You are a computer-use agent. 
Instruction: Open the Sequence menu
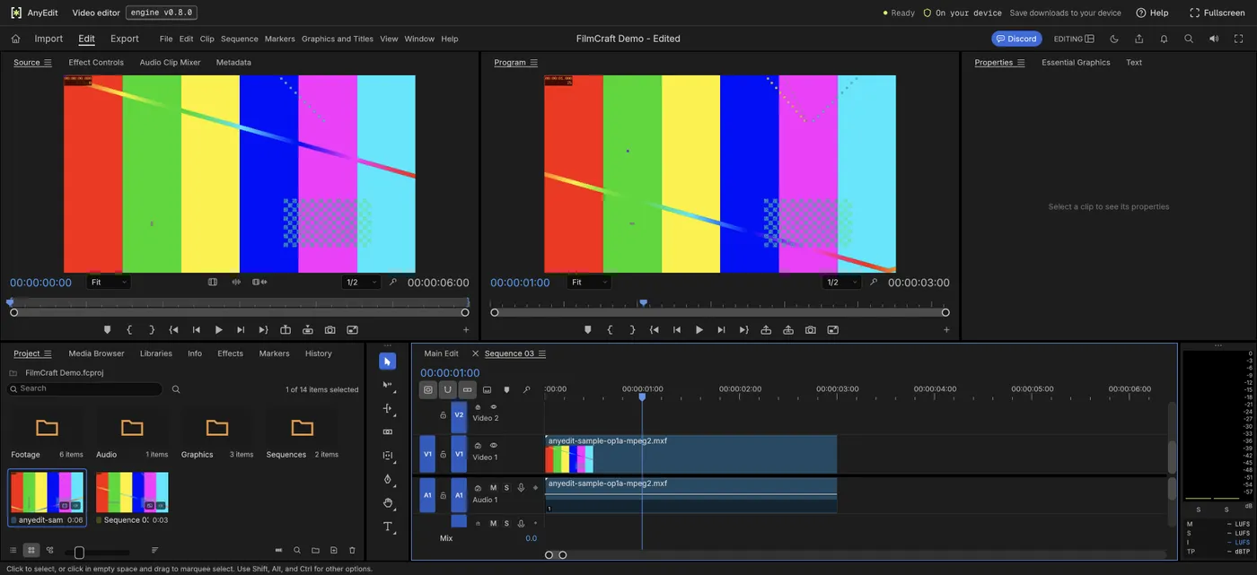pos(239,39)
